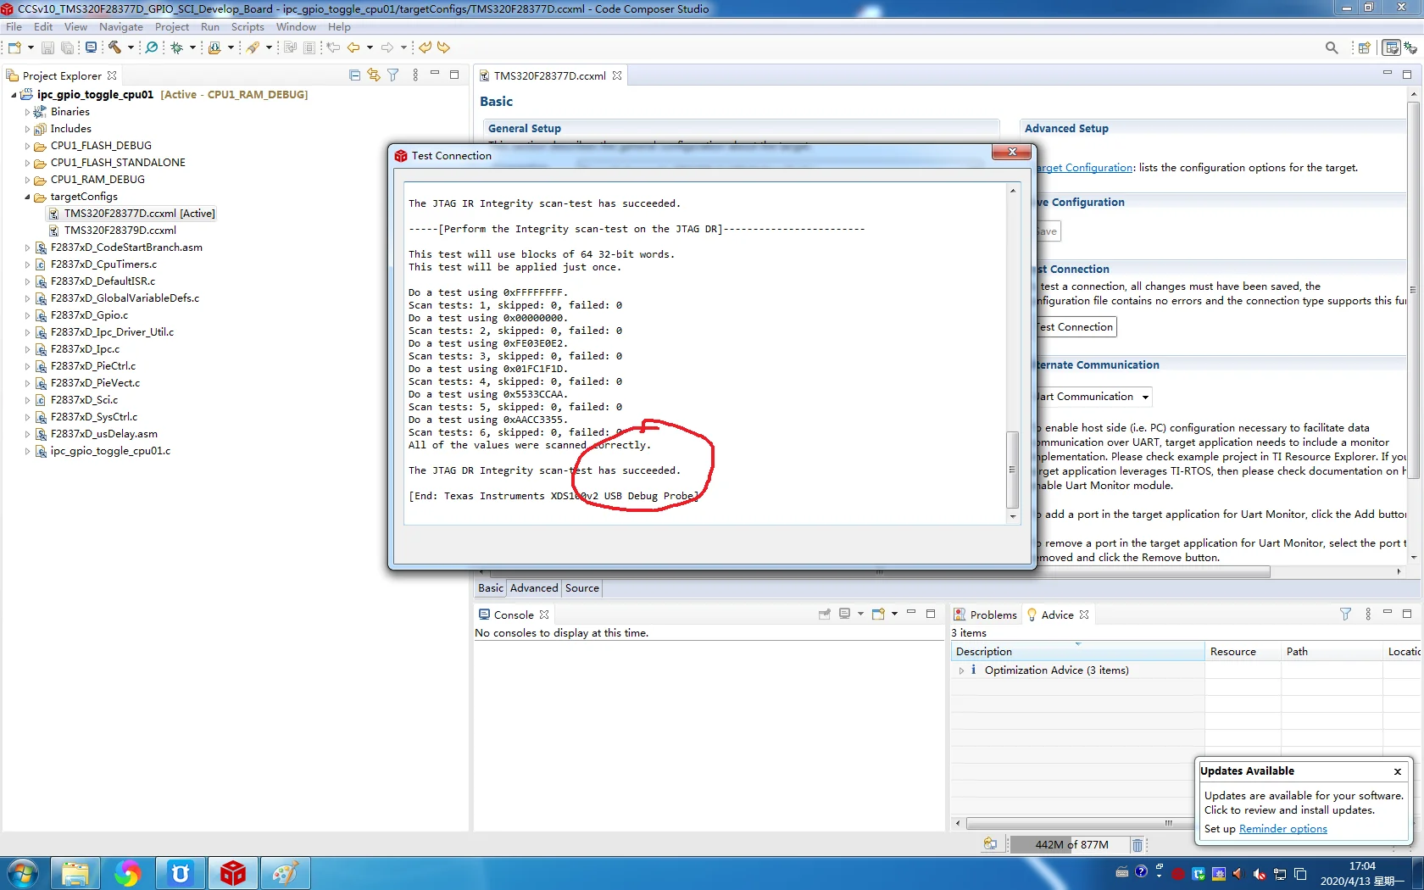Viewport: 1424px width, 890px height.
Task: Click the Display Selected Console icon
Action: 845,615
